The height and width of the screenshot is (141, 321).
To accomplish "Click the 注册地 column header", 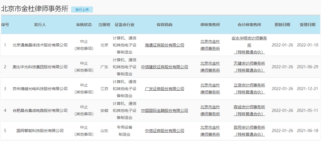I will click(104, 25).
